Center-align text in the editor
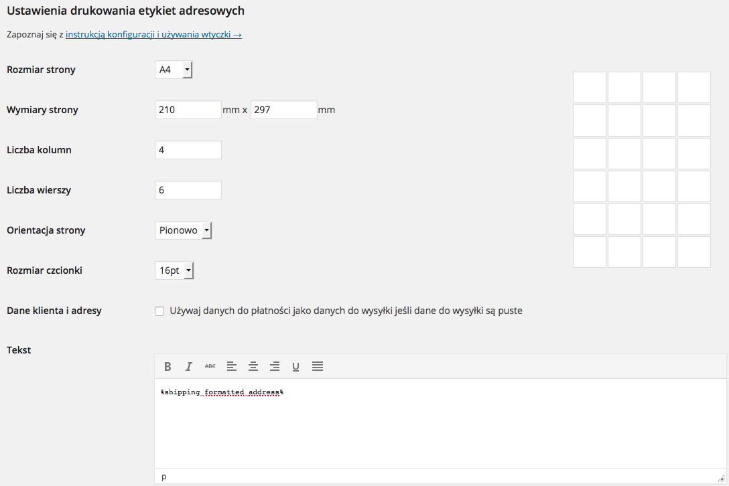Viewport: 729px width, 486px height. [253, 366]
